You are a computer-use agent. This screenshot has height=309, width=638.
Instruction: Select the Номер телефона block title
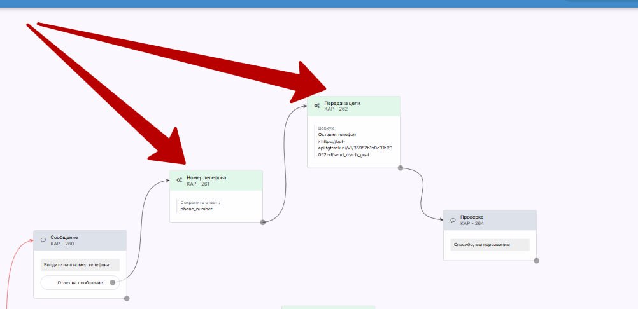pos(207,178)
